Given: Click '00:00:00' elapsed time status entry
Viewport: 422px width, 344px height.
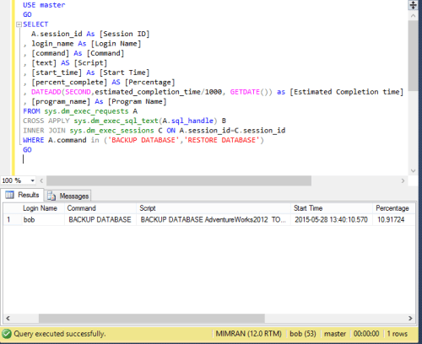Looking at the screenshot, I should click(x=366, y=334).
